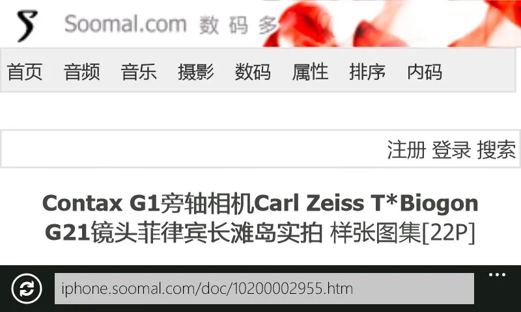Focus the address bar showing iphone.soomal.com
521x312 pixels.
click(x=264, y=289)
